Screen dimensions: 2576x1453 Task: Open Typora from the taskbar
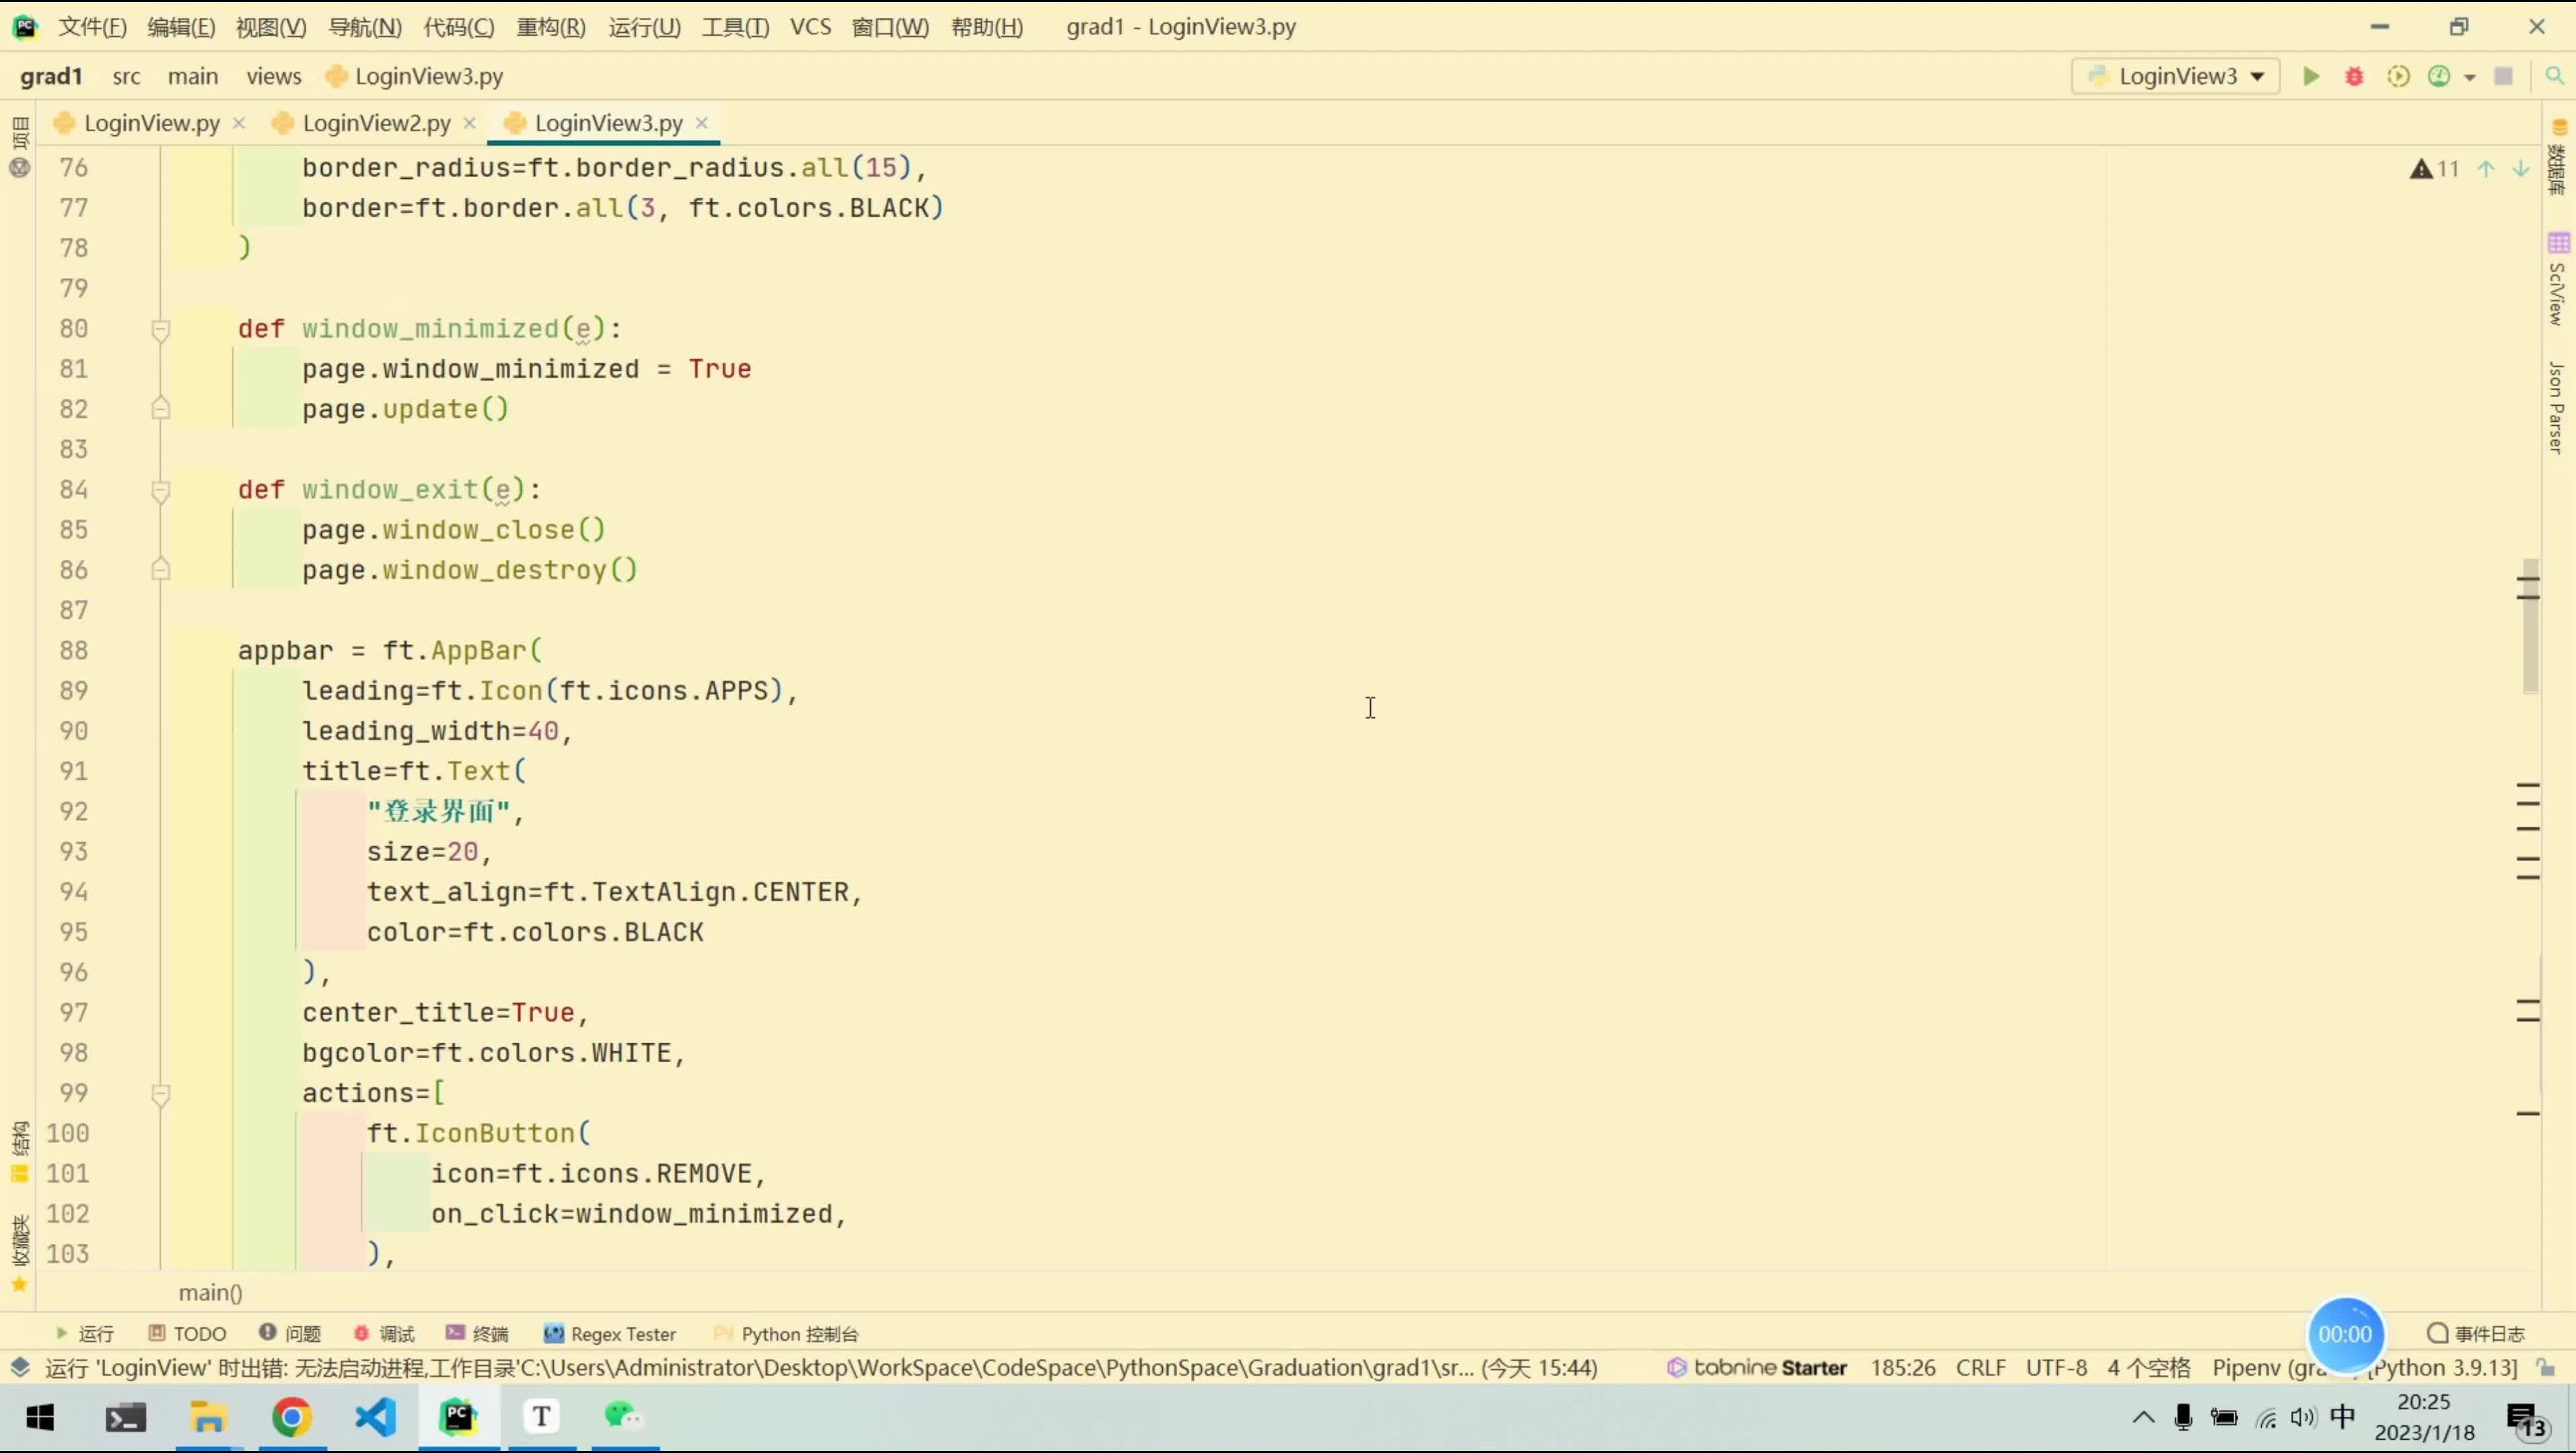click(541, 1417)
